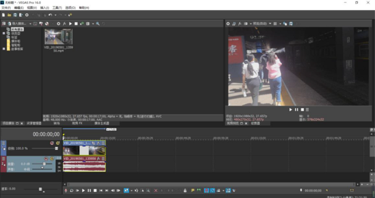Open the edit tool dropdown arrow in transport
The width and height of the screenshot is (375, 198).
pyautogui.click(x=131, y=191)
